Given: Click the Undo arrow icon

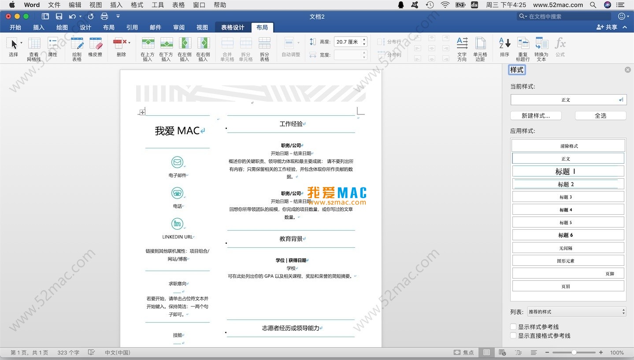Looking at the screenshot, I should [x=72, y=16].
